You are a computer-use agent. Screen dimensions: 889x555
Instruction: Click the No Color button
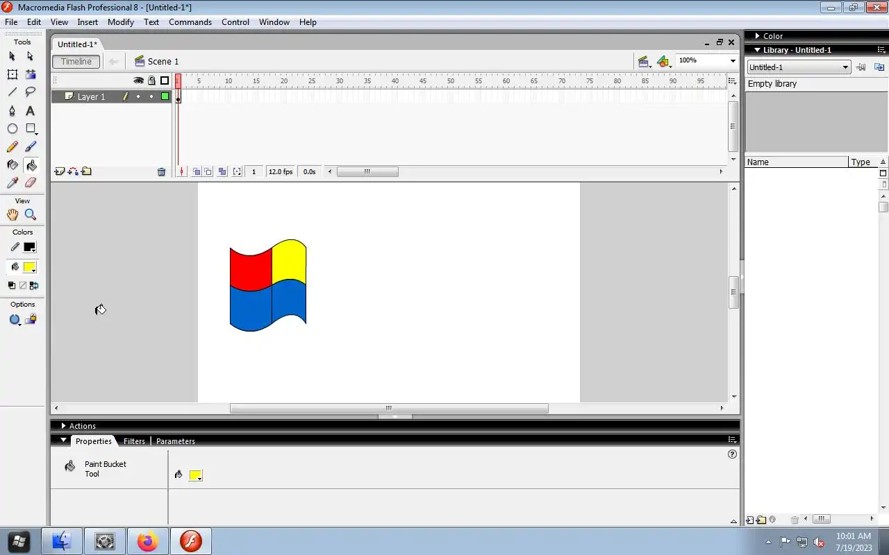point(22,285)
